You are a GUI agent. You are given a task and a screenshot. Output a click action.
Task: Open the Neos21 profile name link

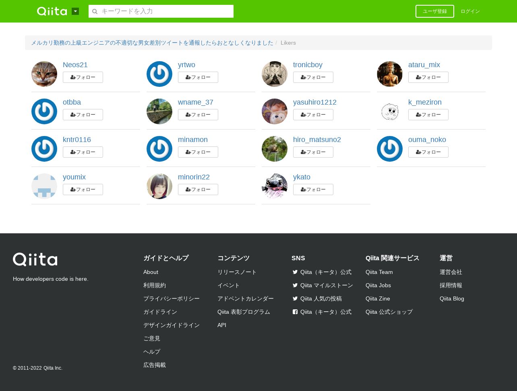pyautogui.click(x=75, y=65)
